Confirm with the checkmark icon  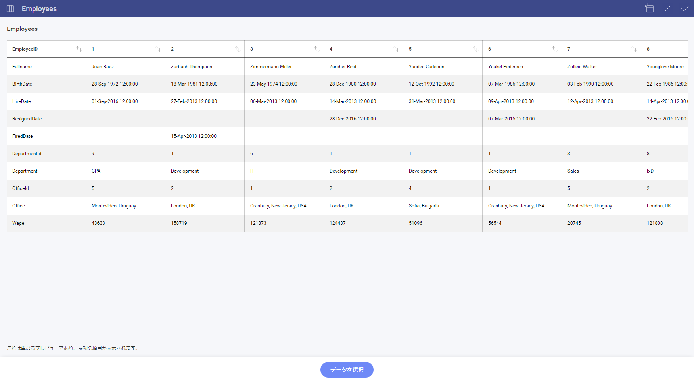(685, 9)
